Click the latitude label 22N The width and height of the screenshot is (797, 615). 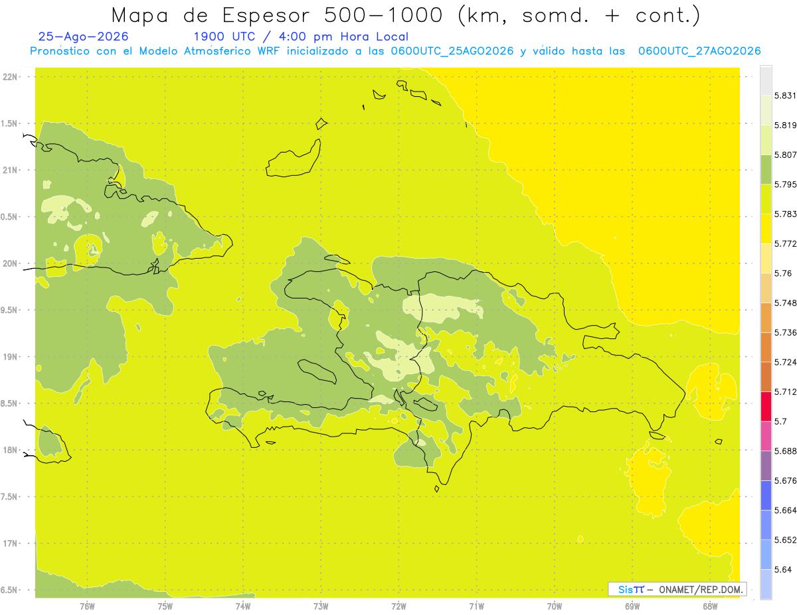[10, 77]
